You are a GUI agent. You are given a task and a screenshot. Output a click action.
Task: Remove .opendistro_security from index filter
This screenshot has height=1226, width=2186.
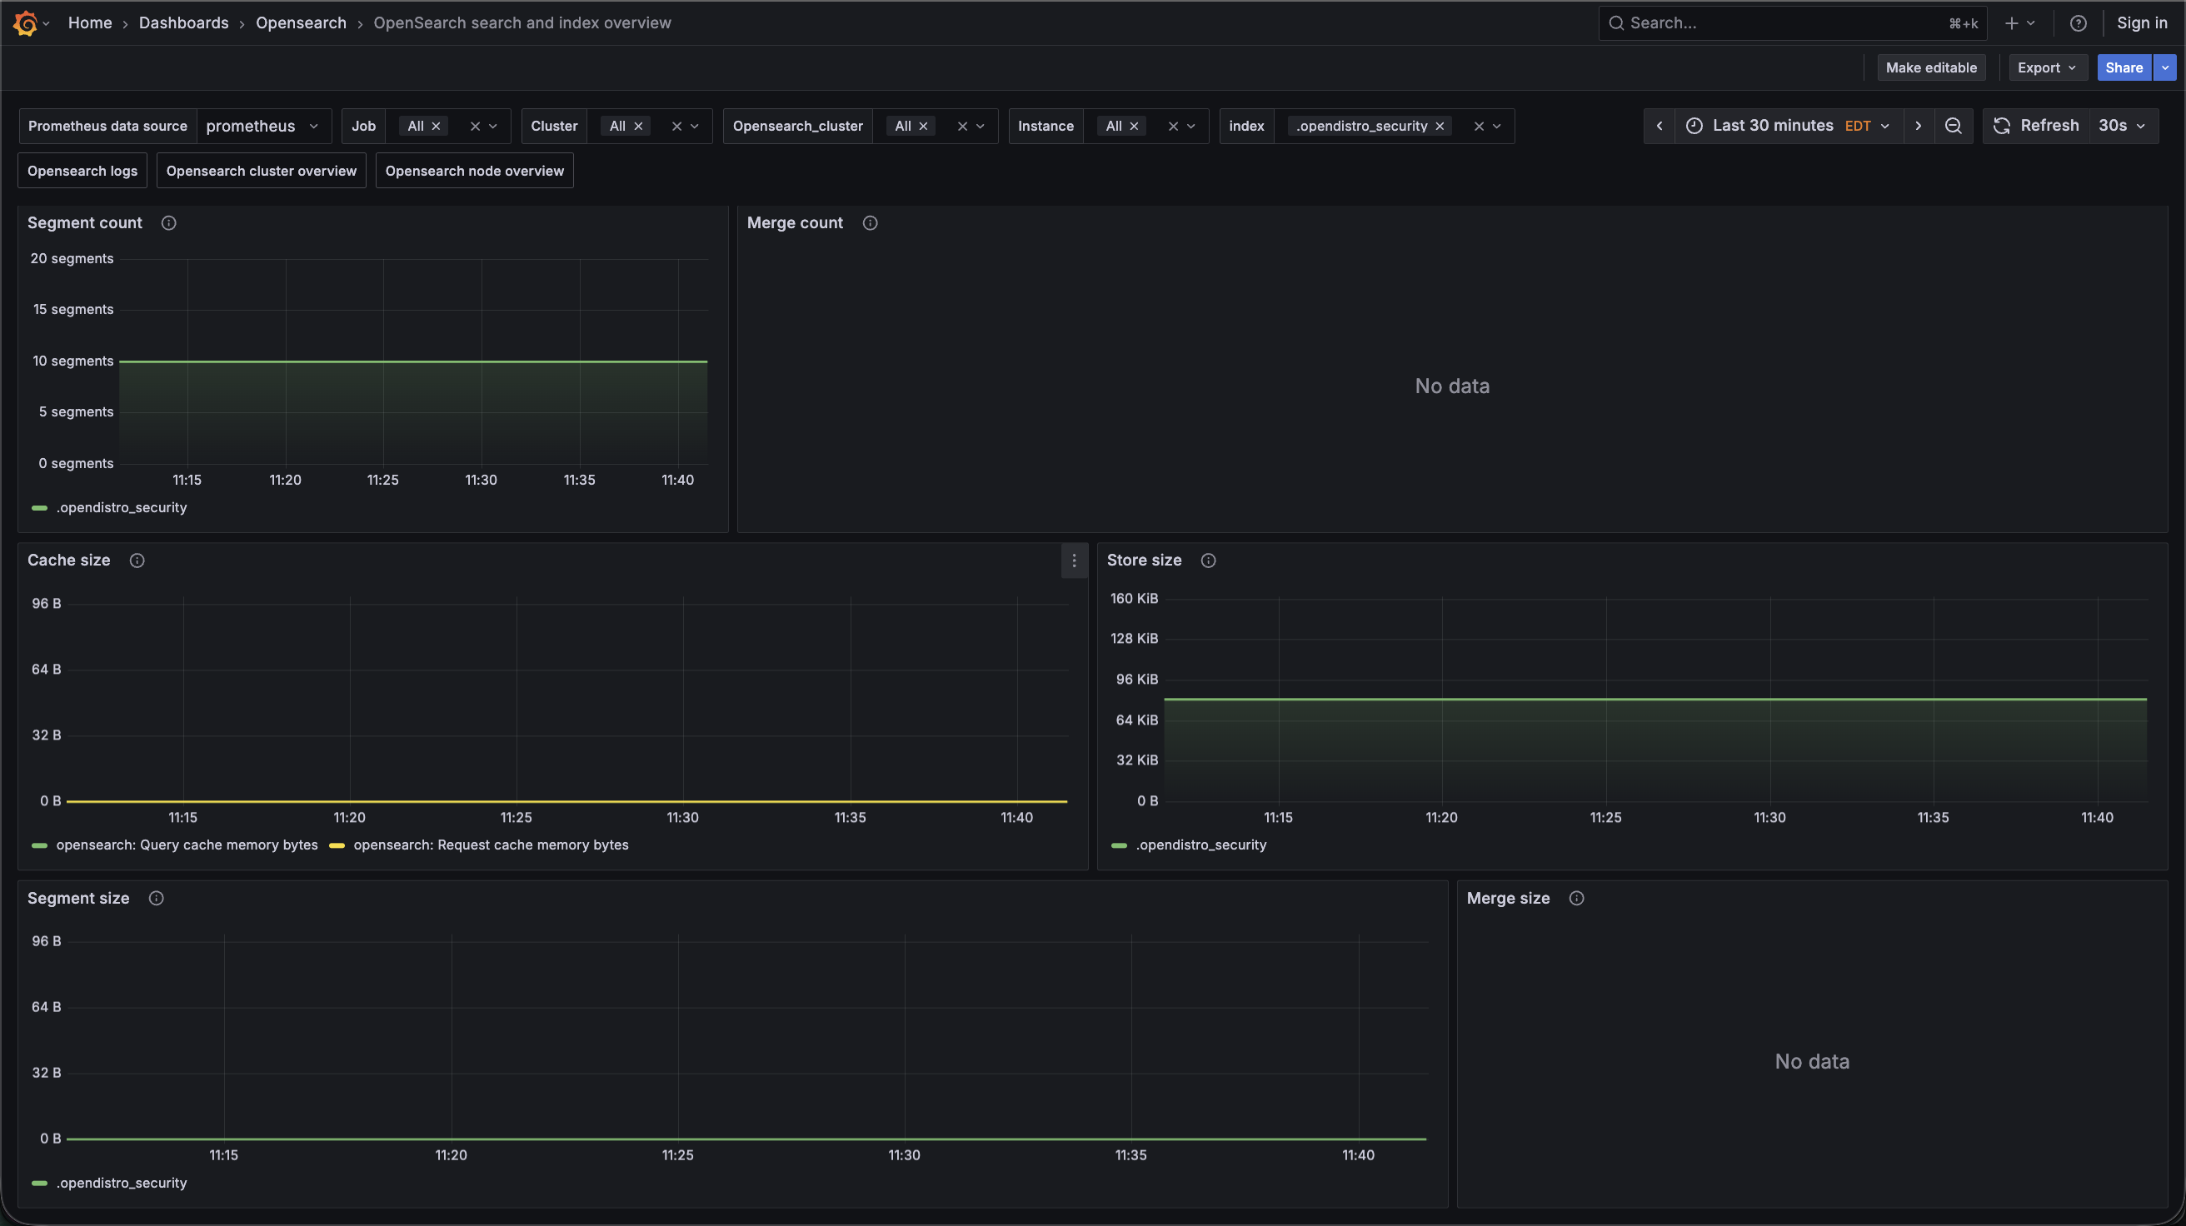[x=1440, y=127]
